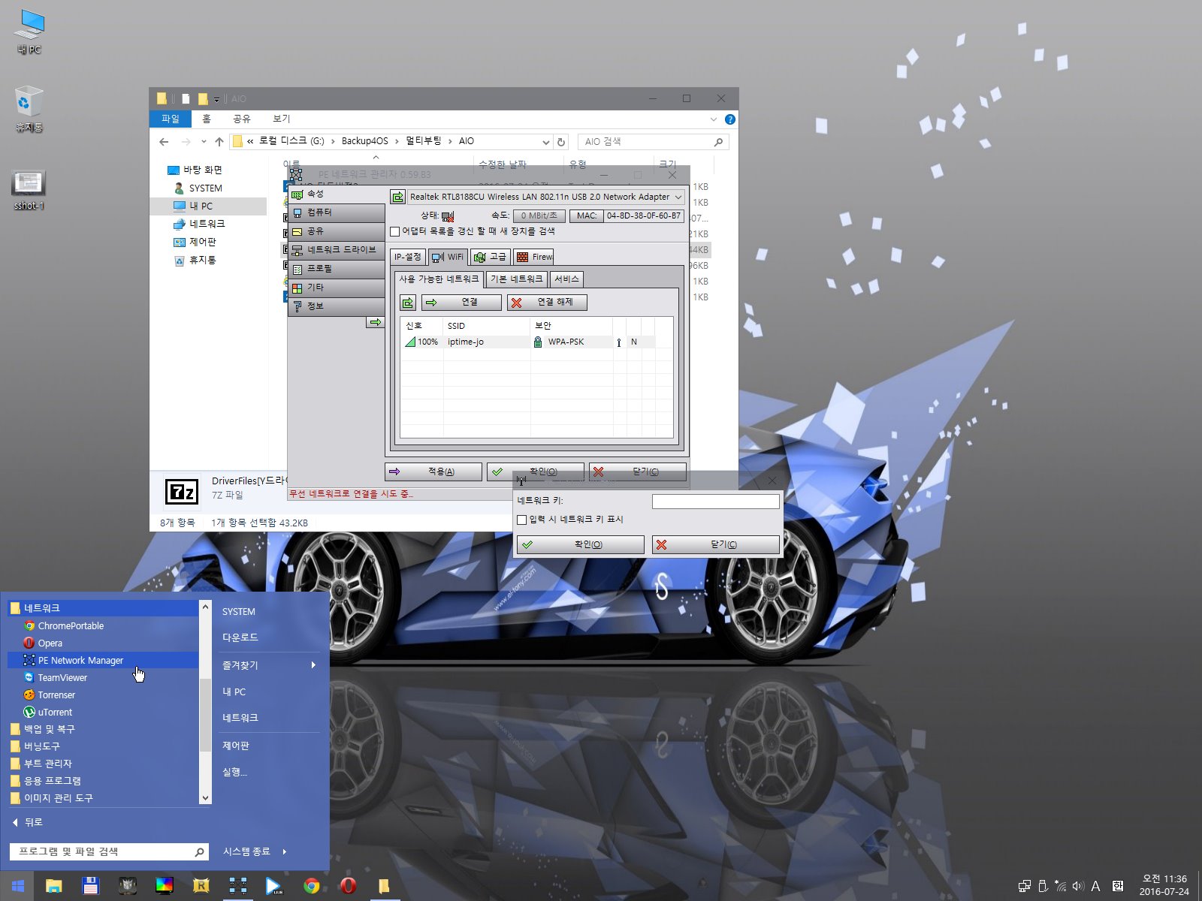The width and height of the screenshot is (1202, 901).
Task: Open Explorer help question-mark icon
Action: tap(729, 119)
